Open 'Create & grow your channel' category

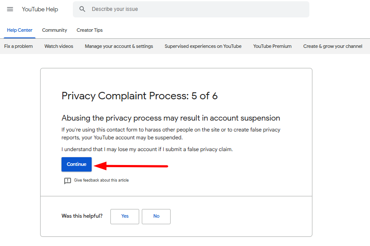coord(333,46)
